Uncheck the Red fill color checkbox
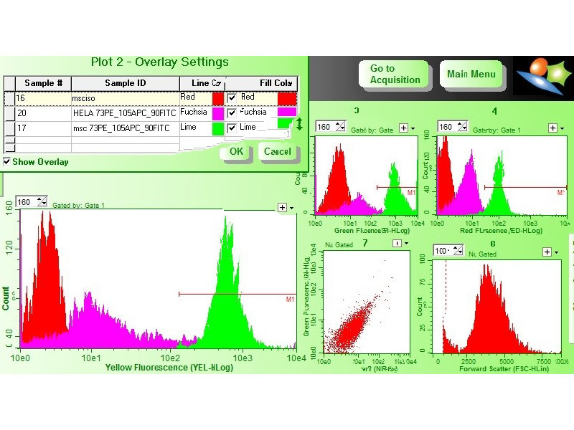Image resolution: width=574 pixels, height=430 pixels. pyautogui.click(x=232, y=97)
